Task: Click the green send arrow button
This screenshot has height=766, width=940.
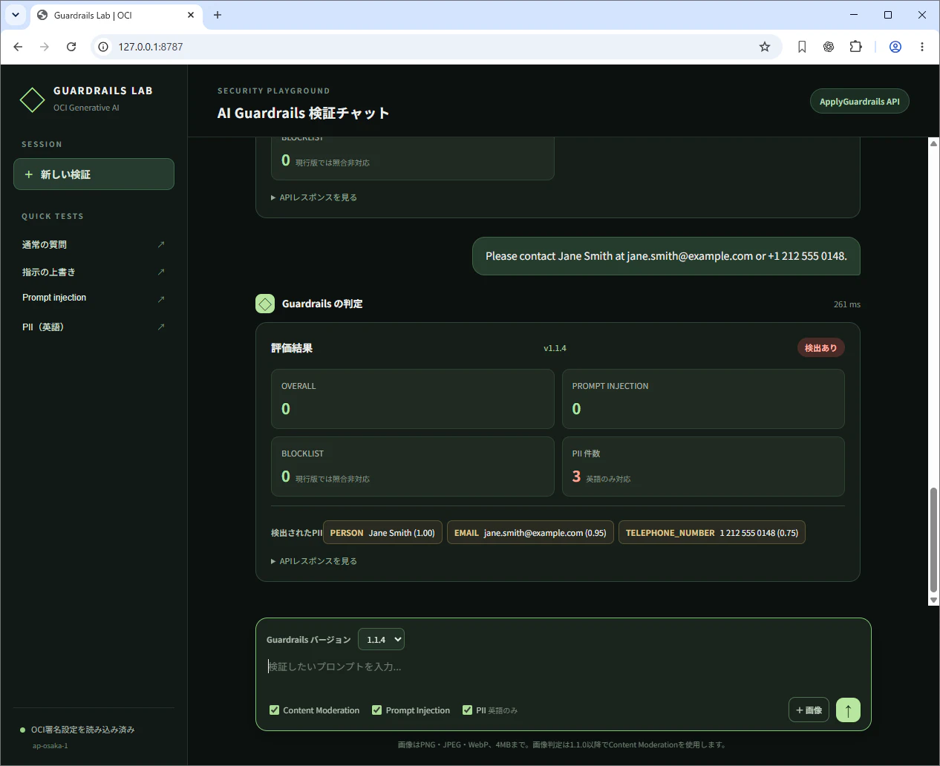Action: tap(848, 710)
